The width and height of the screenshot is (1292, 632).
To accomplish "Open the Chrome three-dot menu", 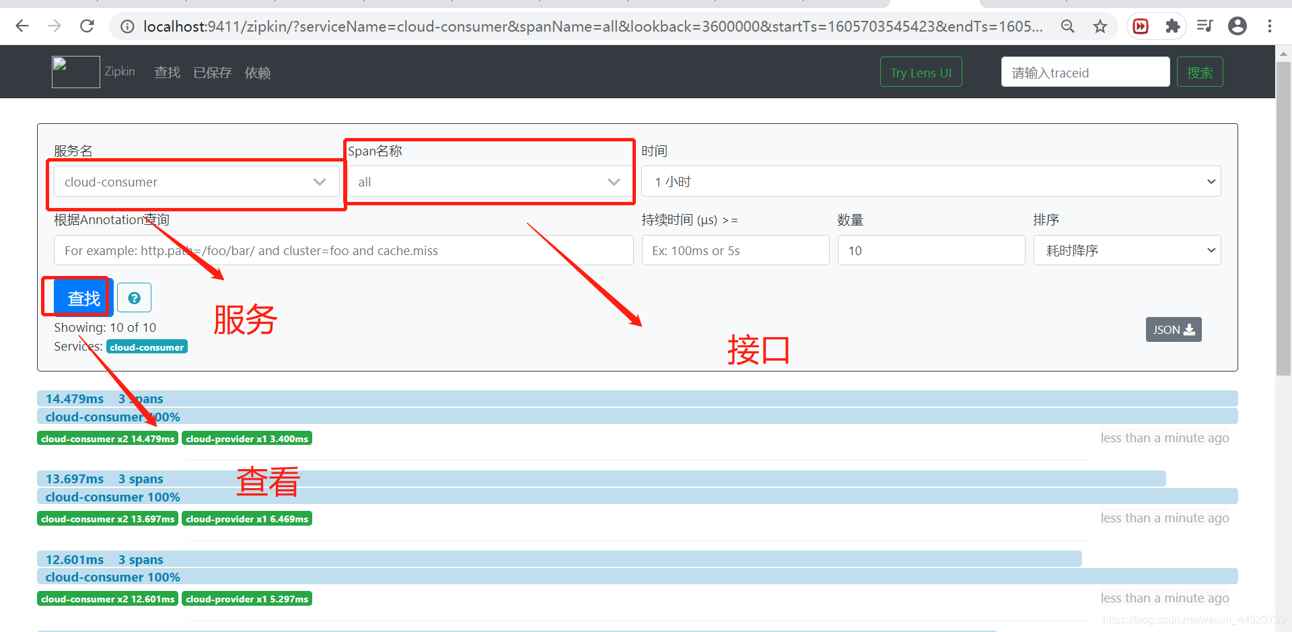I will coord(1270,26).
